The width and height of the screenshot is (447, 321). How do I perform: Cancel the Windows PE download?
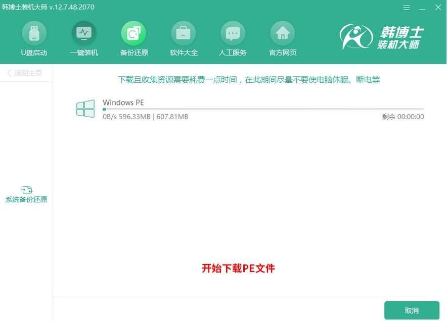coord(412,310)
